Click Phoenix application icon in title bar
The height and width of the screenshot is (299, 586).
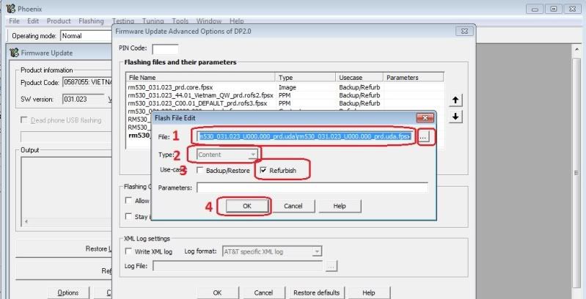pyautogui.click(x=11, y=9)
